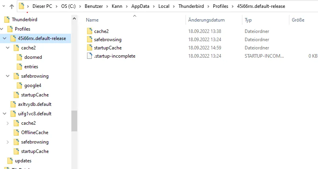Select .startup-incomplete file icon
The image size is (318, 169).
89,56
